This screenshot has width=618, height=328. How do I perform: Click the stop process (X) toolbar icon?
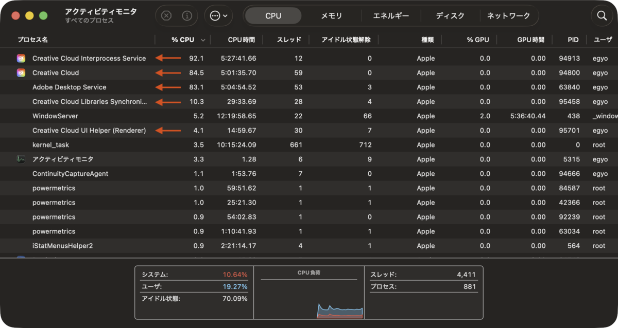click(166, 15)
